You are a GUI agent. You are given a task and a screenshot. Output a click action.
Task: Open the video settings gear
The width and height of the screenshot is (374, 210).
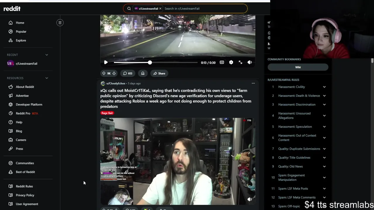point(231,62)
